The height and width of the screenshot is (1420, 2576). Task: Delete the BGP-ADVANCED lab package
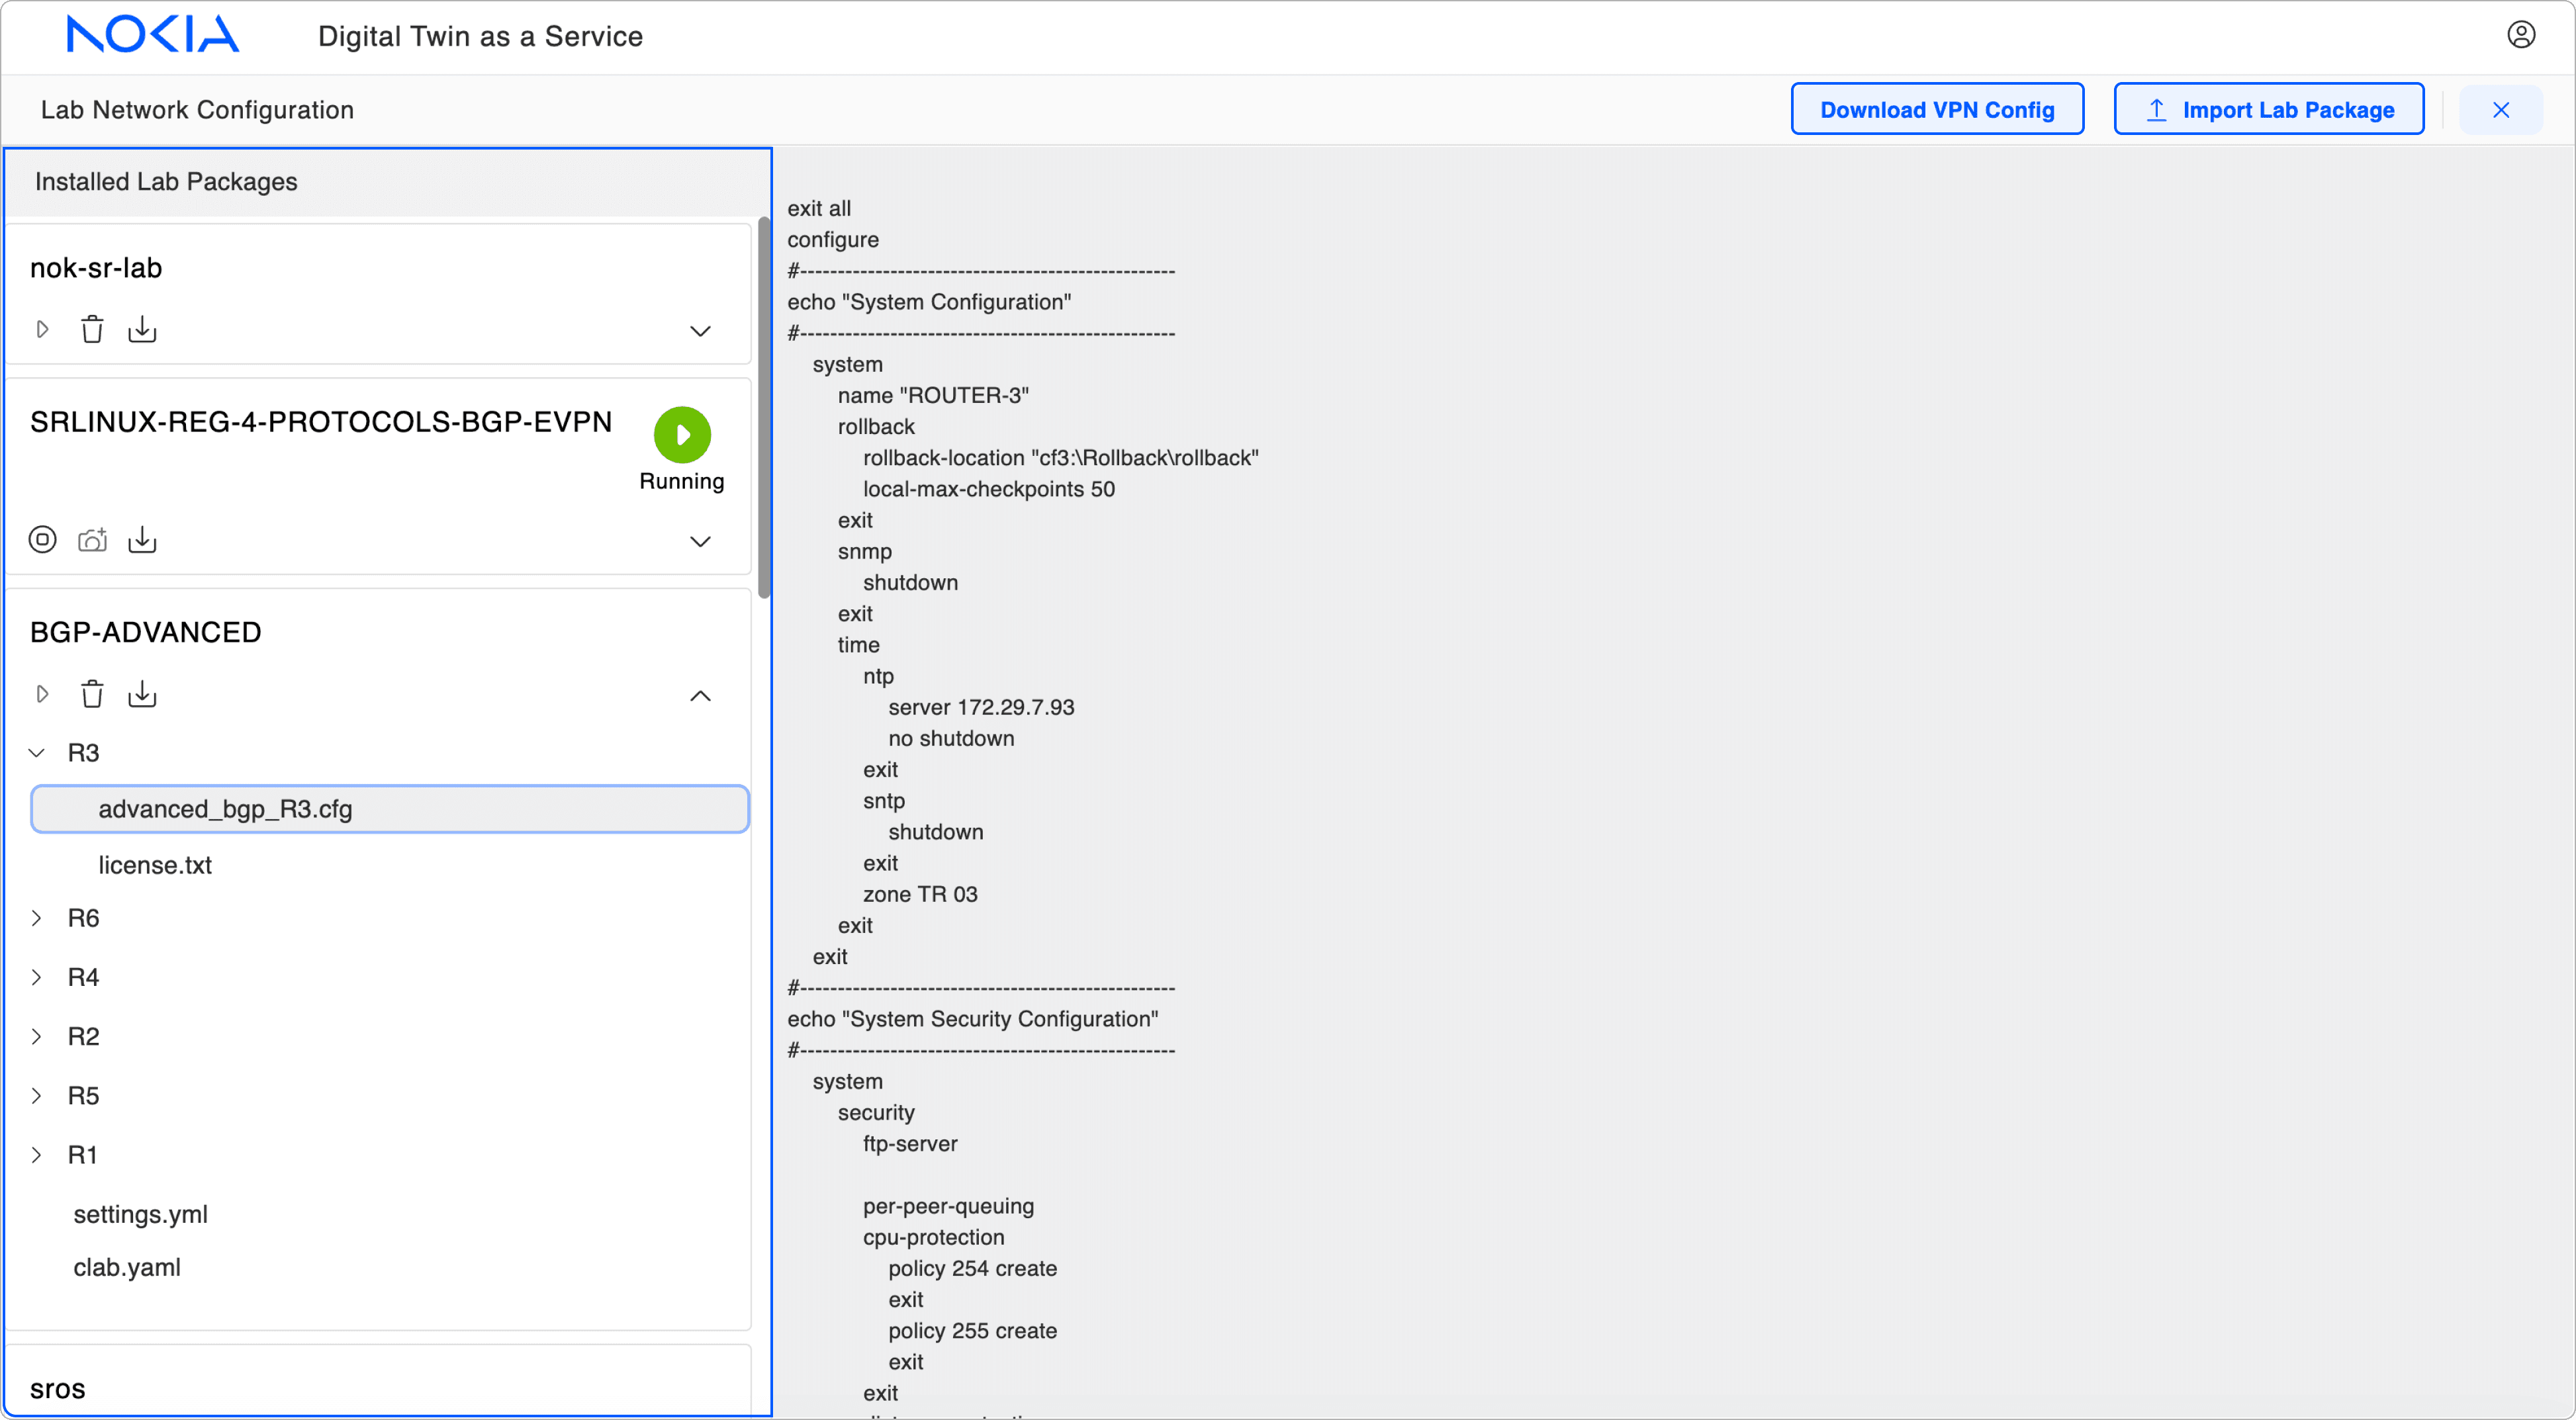click(92, 694)
